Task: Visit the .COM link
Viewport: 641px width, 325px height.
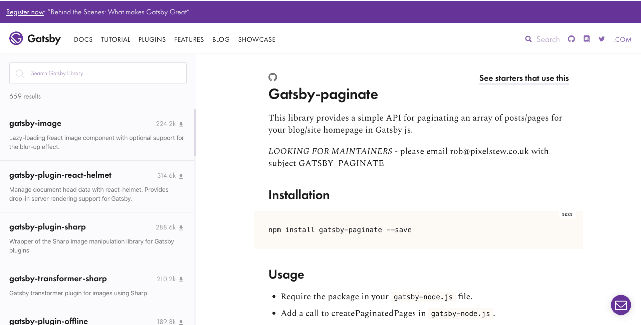Action: (x=622, y=39)
